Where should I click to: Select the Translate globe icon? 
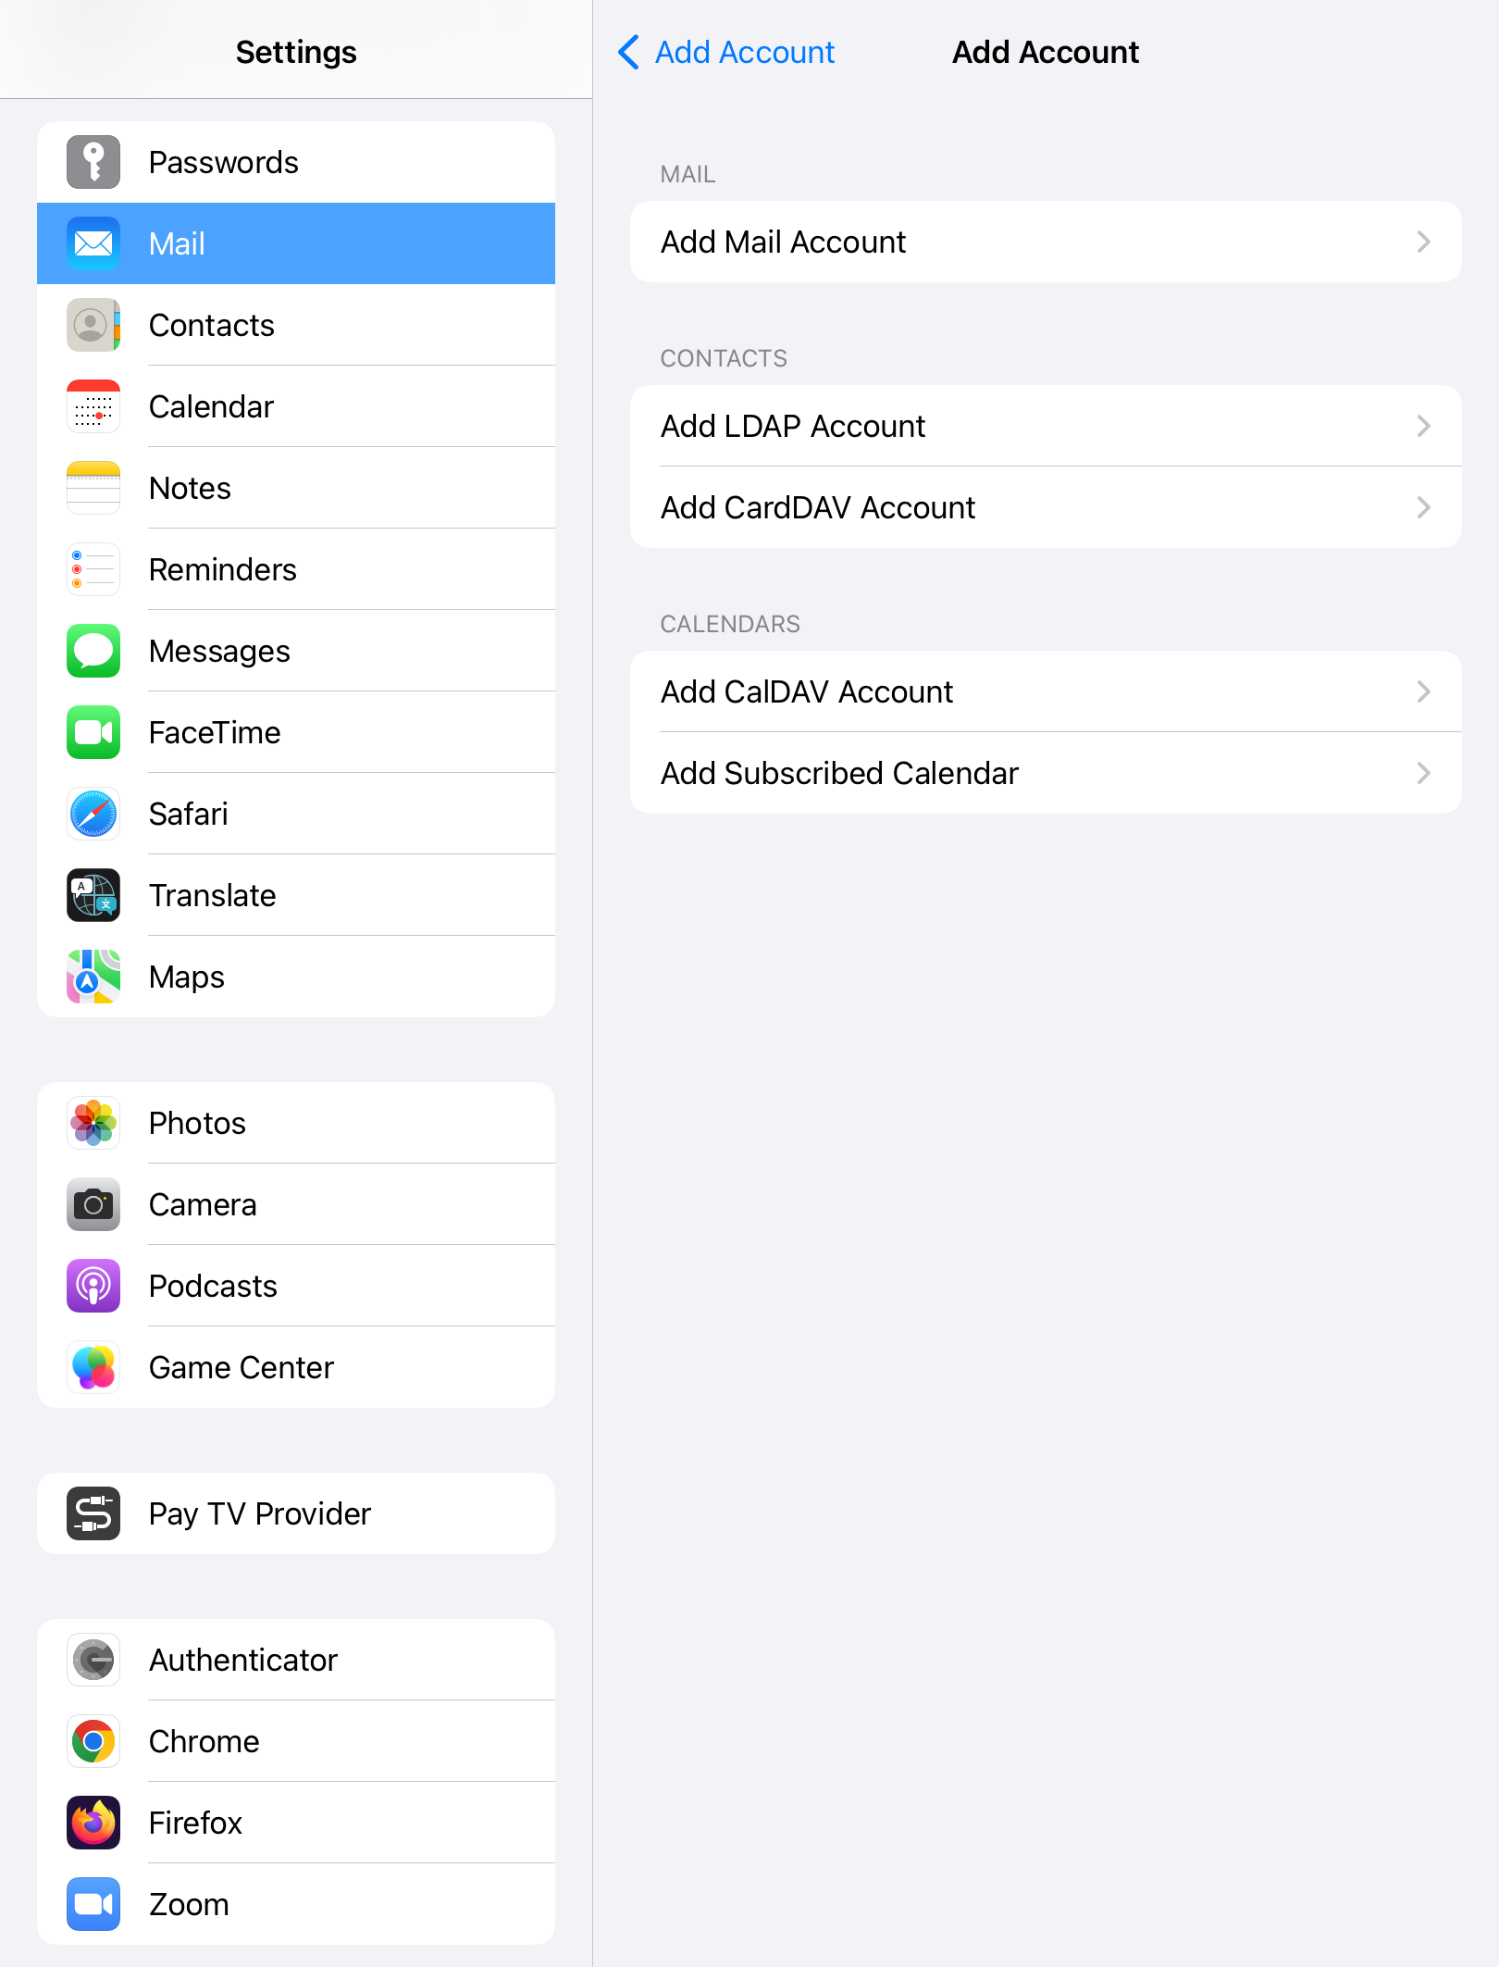[x=93, y=895]
